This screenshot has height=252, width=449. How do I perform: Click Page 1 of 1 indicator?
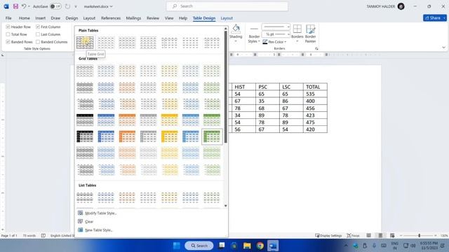[9, 236]
